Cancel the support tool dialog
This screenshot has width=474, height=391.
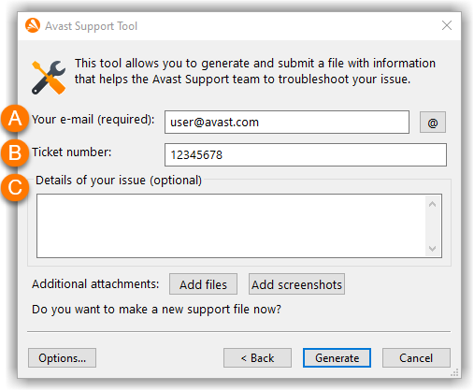[x=416, y=358]
